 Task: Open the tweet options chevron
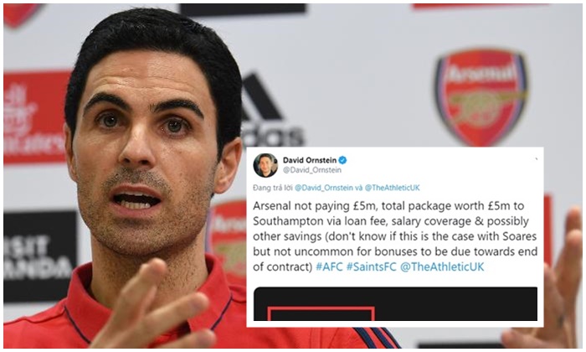[537, 159]
